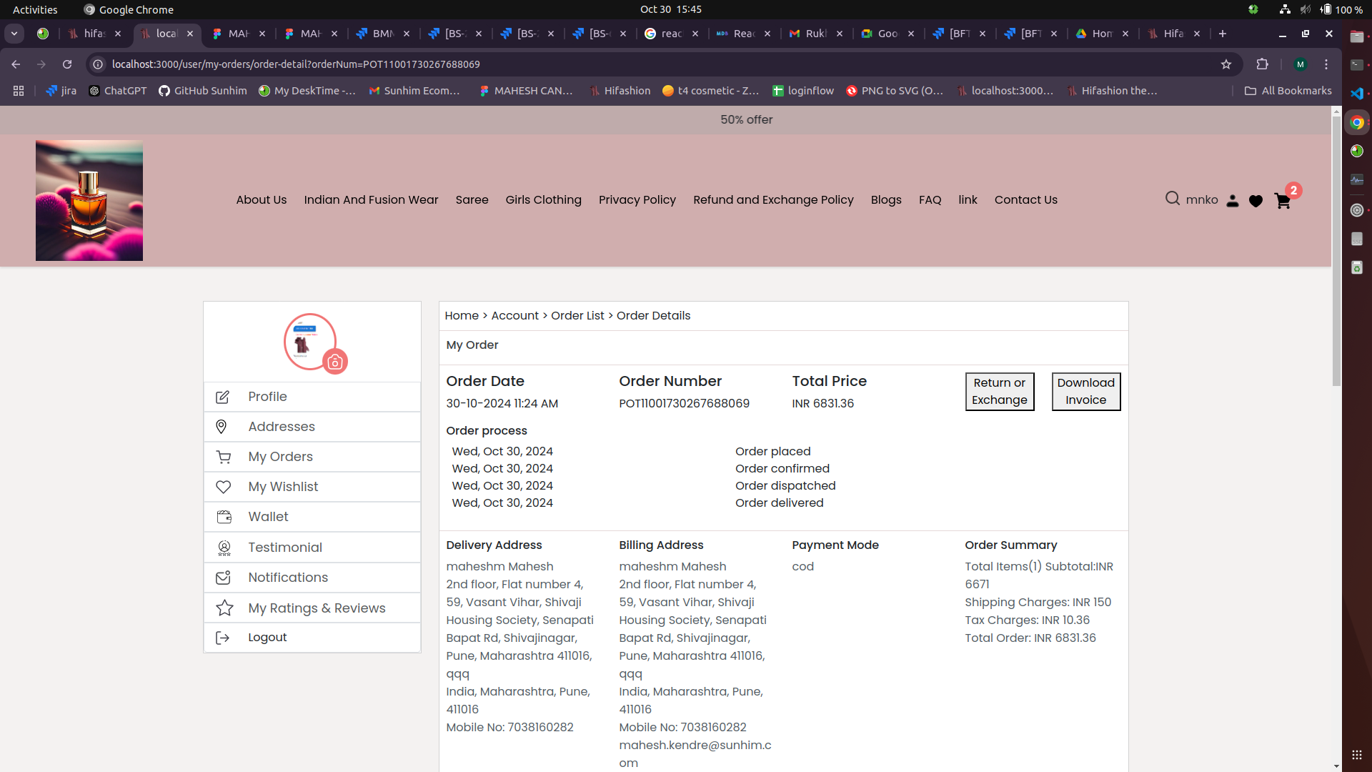Switch to the hifas browser tab

94,34
